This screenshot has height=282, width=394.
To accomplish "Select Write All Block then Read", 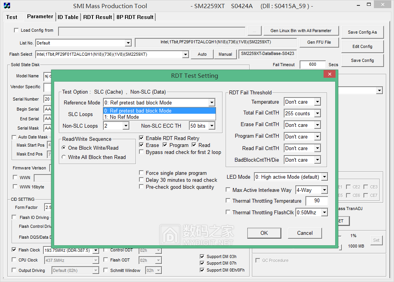I will [x=64, y=157].
